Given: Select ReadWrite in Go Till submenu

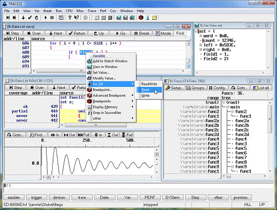Looking at the screenshot, I should click(x=149, y=84).
